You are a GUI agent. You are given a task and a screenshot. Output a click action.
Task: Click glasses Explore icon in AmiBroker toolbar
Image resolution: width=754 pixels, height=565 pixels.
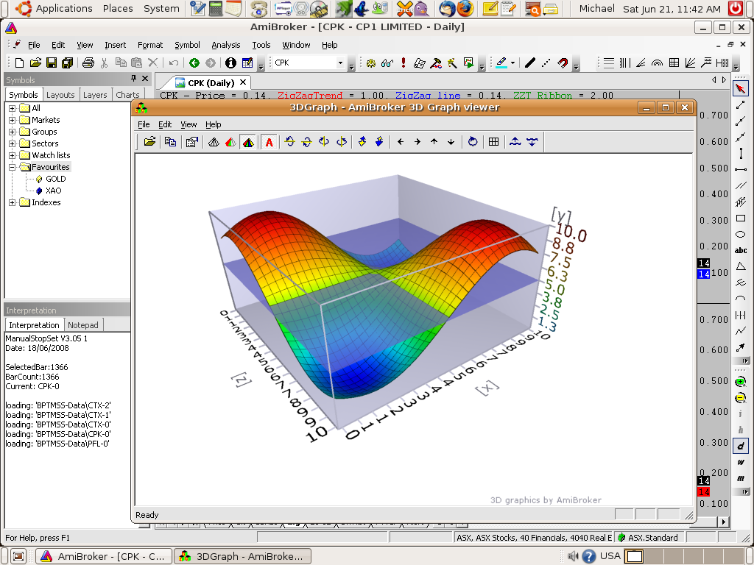pyautogui.click(x=387, y=63)
